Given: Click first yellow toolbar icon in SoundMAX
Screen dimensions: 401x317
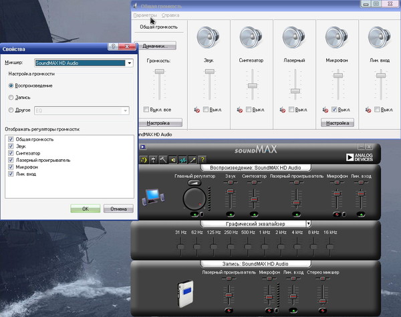Looking at the screenshot, I should (x=144, y=160).
